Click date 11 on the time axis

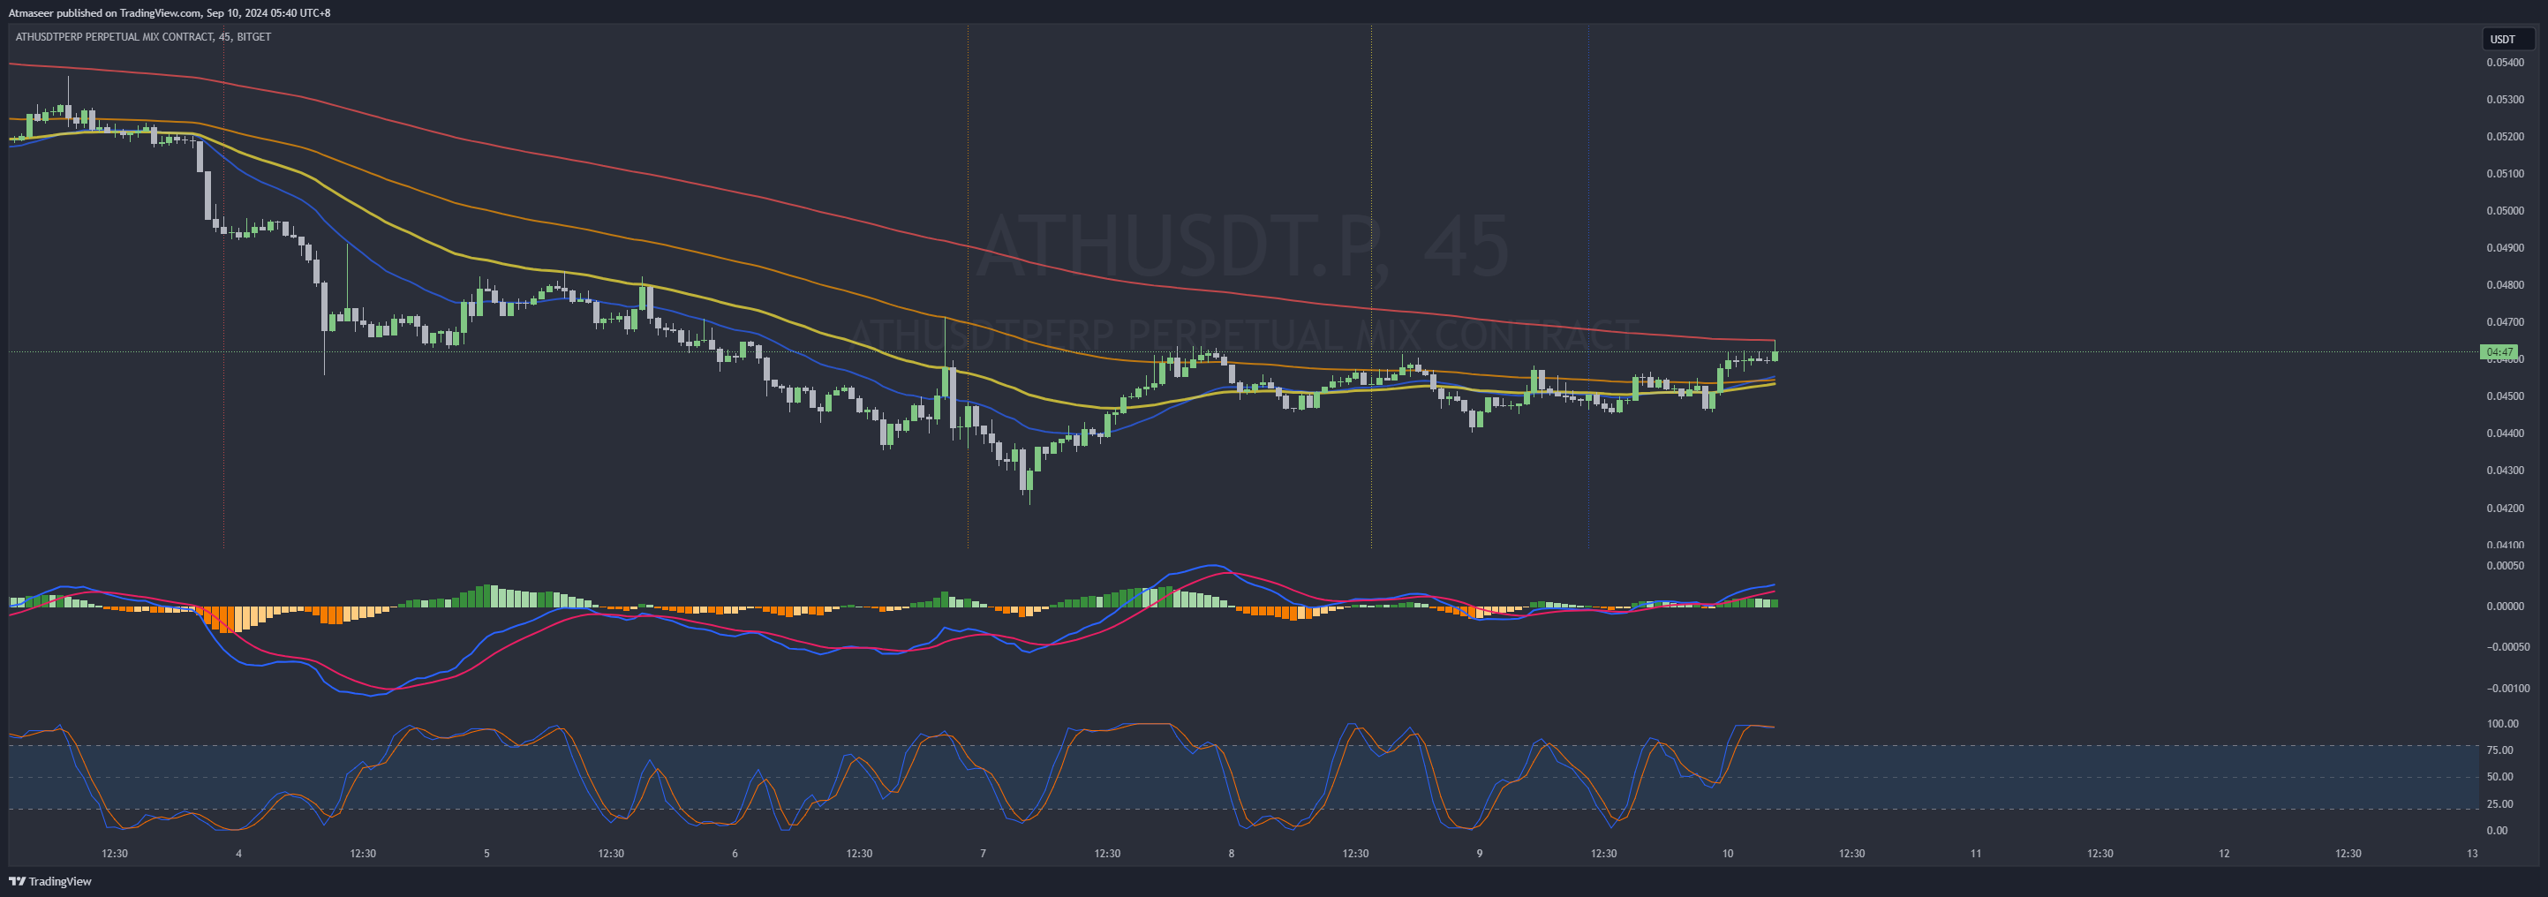[x=1976, y=854]
